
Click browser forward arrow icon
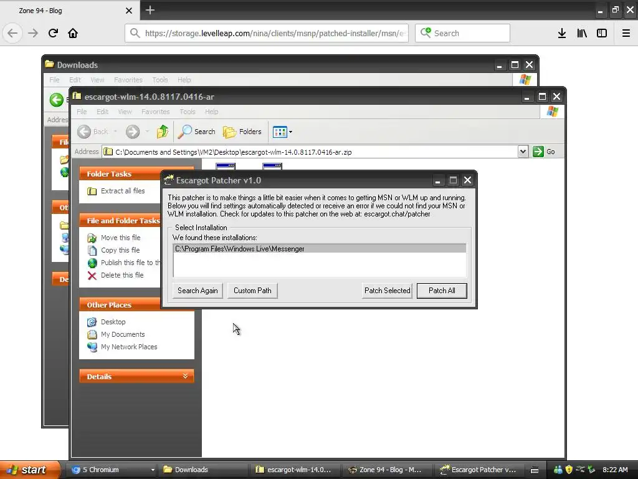pyautogui.click(x=33, y=33)
